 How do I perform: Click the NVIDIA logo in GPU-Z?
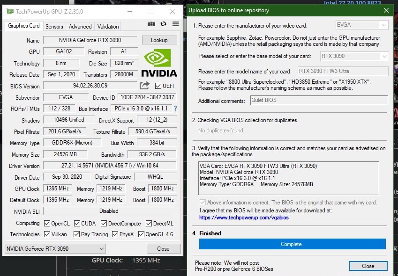pos(159,63)
